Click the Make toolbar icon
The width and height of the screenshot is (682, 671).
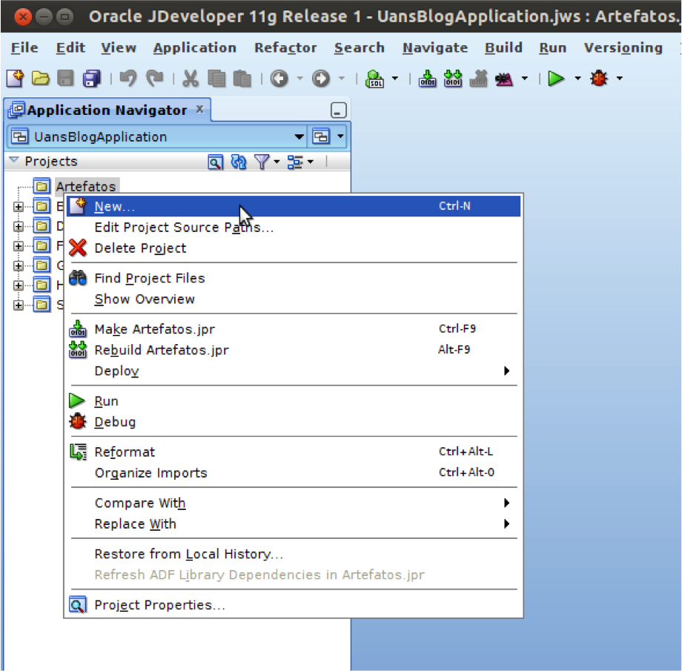click(x=428, y=79)
